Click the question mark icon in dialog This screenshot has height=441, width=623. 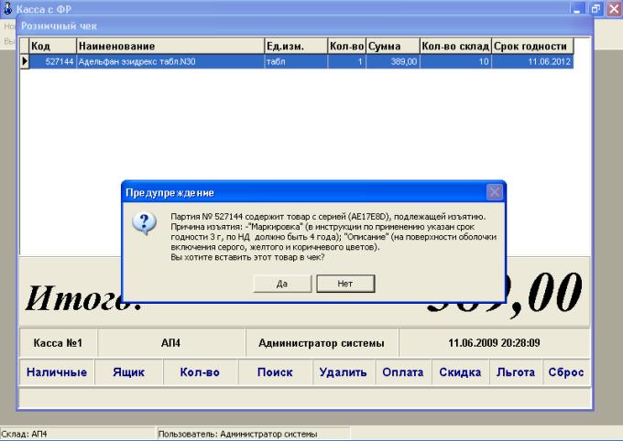[x=145, y=222]
